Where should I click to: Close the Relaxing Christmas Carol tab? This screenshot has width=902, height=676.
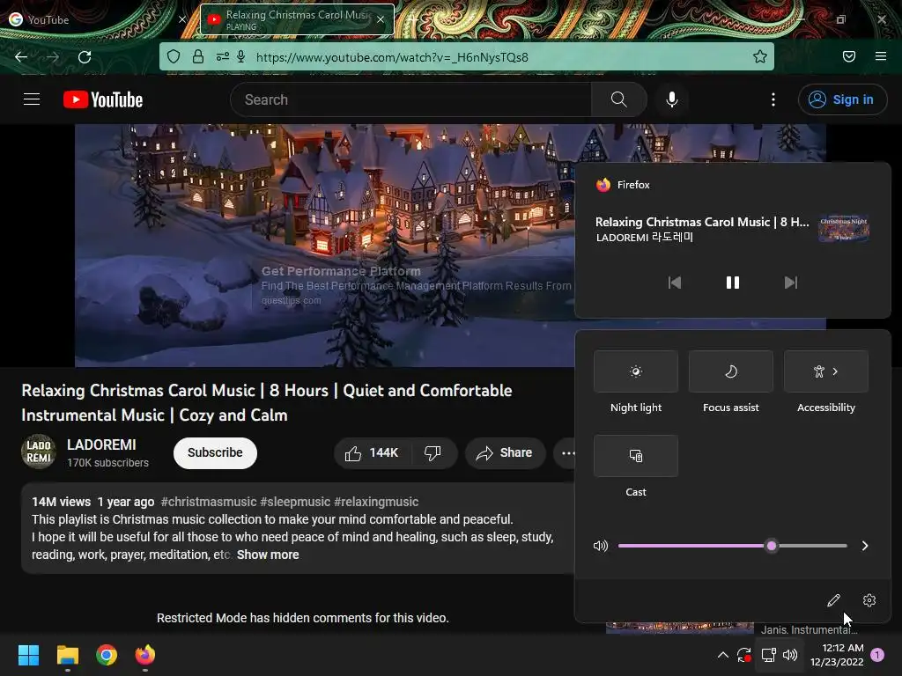click(x=381, y=19)
